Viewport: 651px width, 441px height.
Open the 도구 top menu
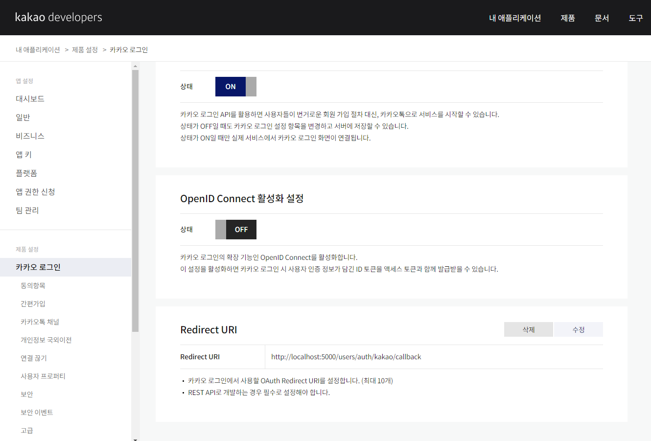coord(635,18)
